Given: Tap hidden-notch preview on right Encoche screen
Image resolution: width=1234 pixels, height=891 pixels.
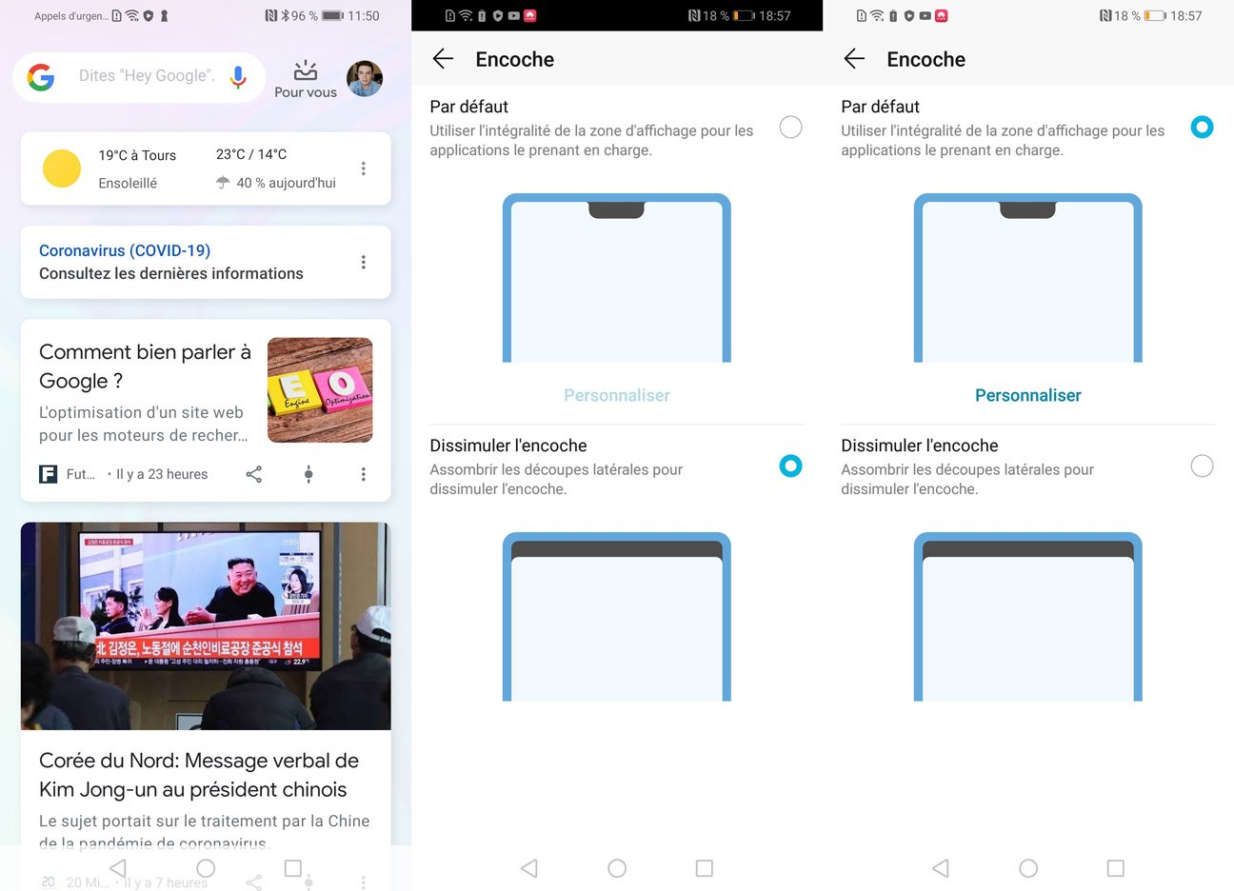Looking at the screenshot, I should tap(1028, 617).
